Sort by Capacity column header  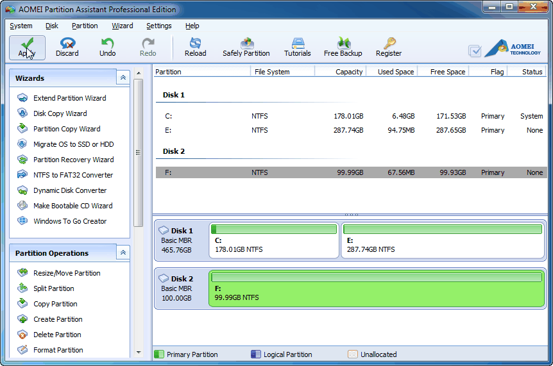tap(341, 72)
